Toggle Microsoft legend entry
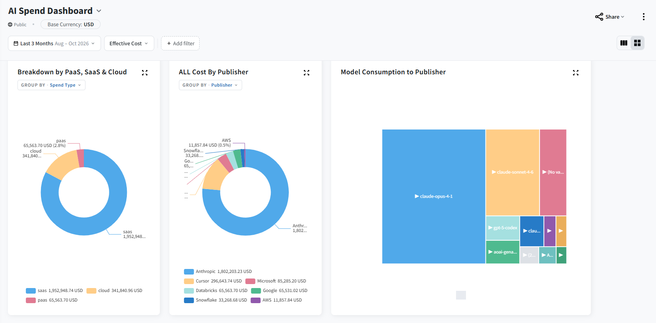Image resolution: width=656 pixels, height=323 pixels. [276, 281]
